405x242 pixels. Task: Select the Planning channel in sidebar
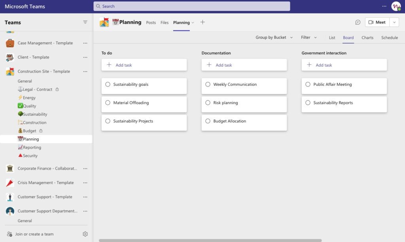(x=46, y=139)
